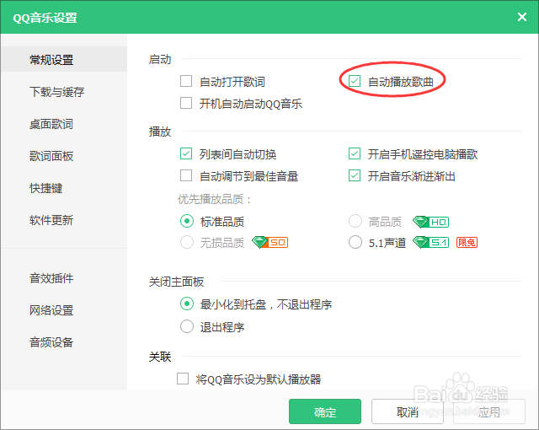Click the 取消 button
The image size is (539, 430).
point(408,411)
